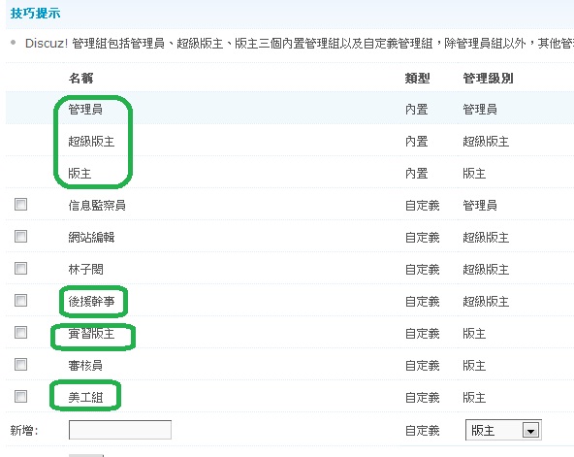Image resolution: width=574 pixels, height=457 pixels.
Task: Click the circled 美工組 group name
Action: [x=85, y=397]
